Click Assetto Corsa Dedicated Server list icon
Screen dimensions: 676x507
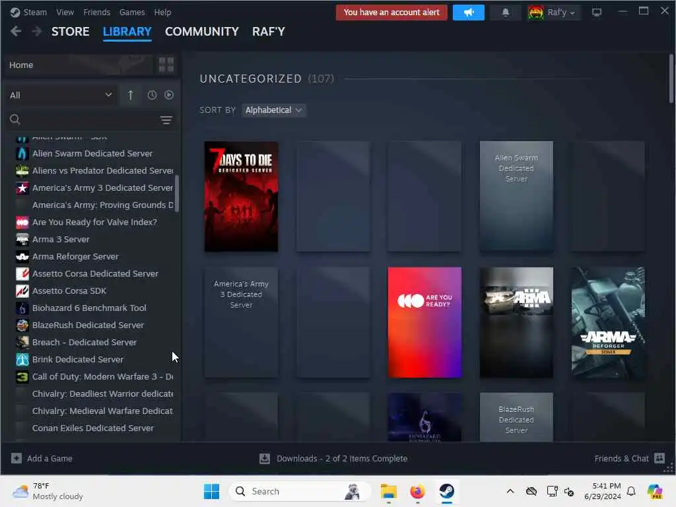point(22,274)
